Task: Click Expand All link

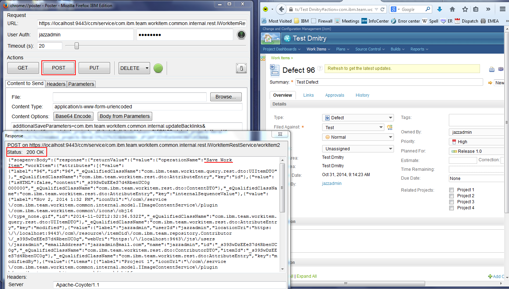Action: pos(307,276)
